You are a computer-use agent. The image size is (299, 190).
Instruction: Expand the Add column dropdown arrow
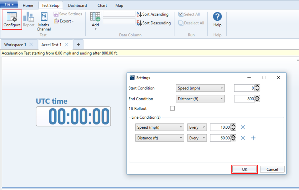[x=95, y=29]
